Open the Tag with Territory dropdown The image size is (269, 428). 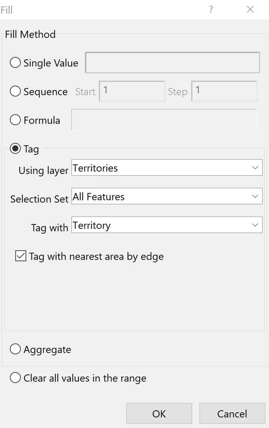pyautogui.click(x=167, y=225)
